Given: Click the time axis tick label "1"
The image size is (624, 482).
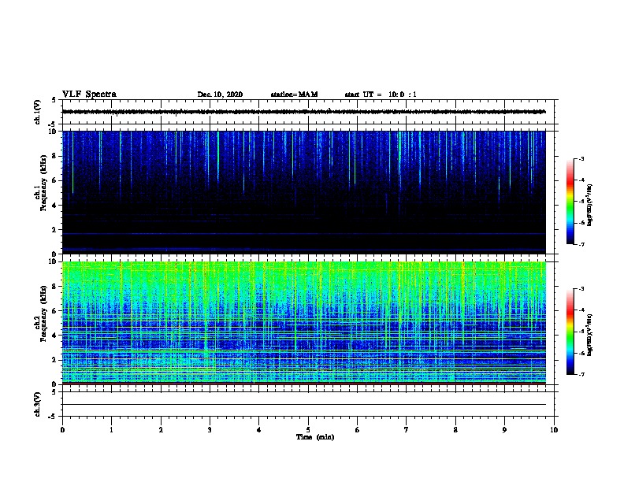Looking at the screenshot, I should tap(111, 430).
